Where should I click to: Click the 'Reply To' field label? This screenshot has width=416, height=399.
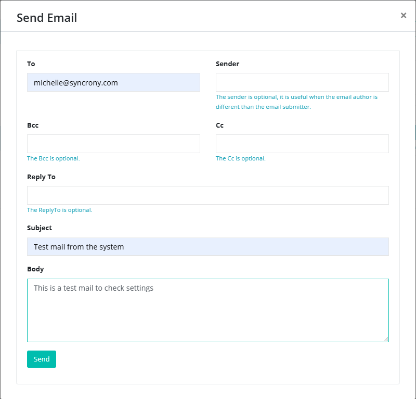tap(41, 177)
